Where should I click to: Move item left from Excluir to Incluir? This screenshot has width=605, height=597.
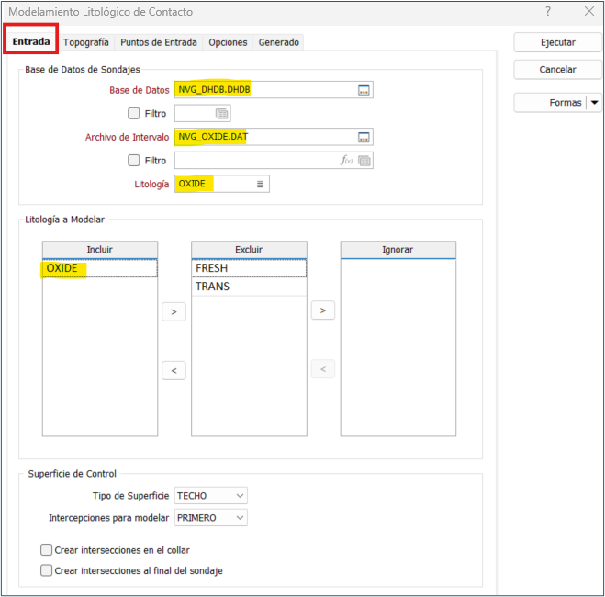click(174, 370)
